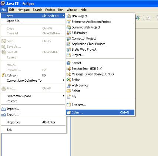
Task: Click the Import icon
Action: (x=4, y=109)
